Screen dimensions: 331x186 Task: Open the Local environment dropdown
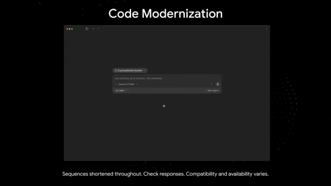pyautogui.click(x=121, y=90)
